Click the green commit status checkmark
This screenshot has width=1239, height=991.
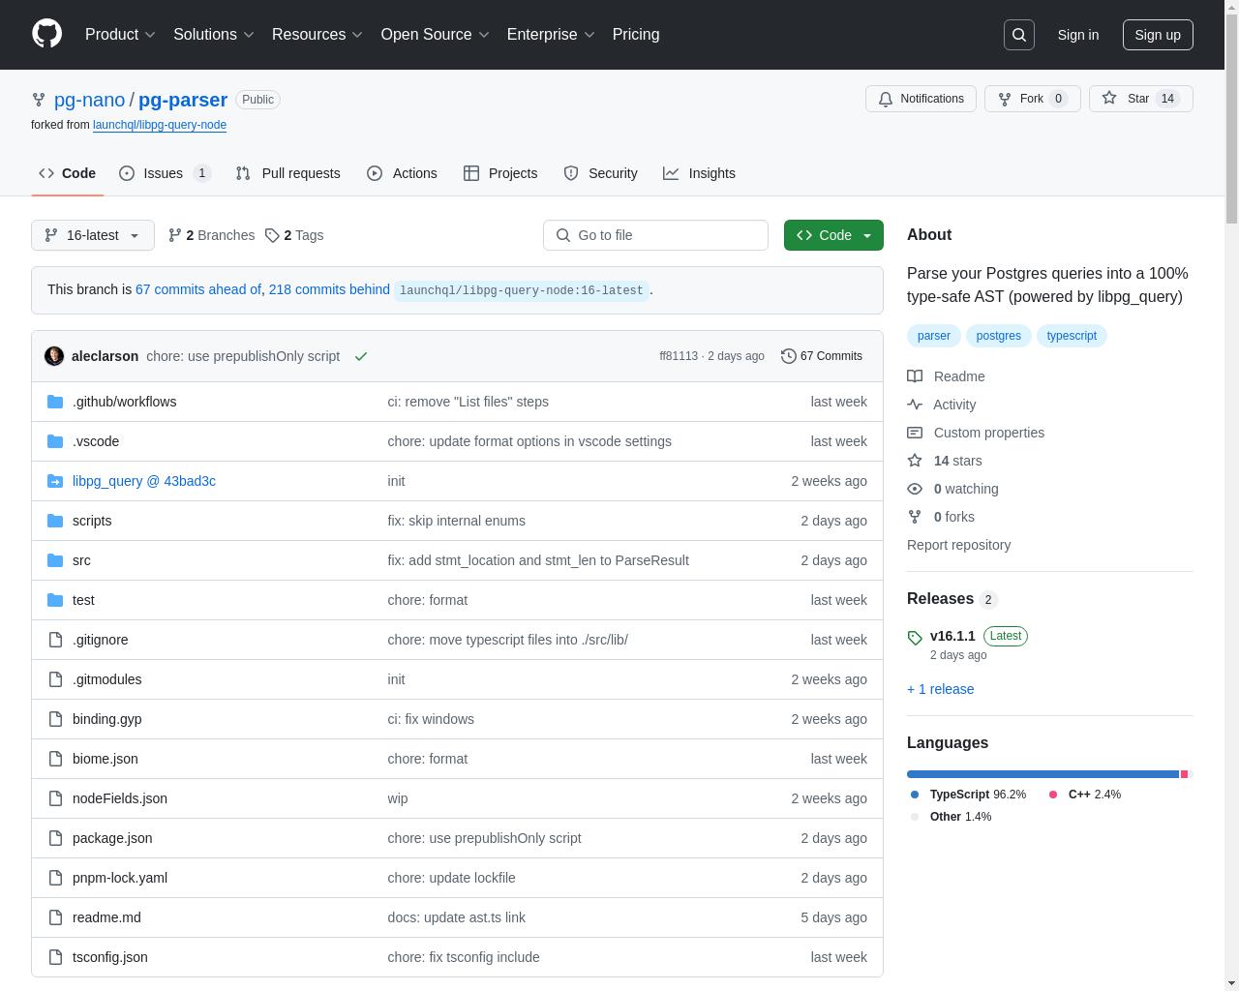pyautogui.click(x=361, y=356)
